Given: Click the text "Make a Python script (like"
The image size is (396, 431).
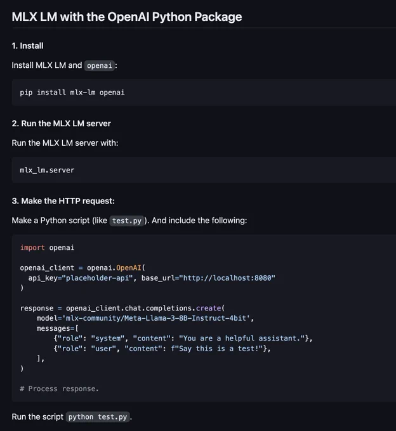Looking at the screenshot, I should pyautogui.click(x=60, y=221).
